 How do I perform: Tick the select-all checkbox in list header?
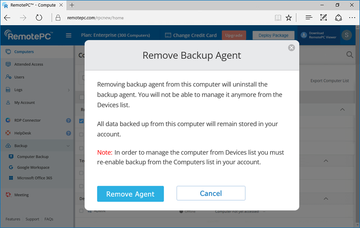[81, 97]
